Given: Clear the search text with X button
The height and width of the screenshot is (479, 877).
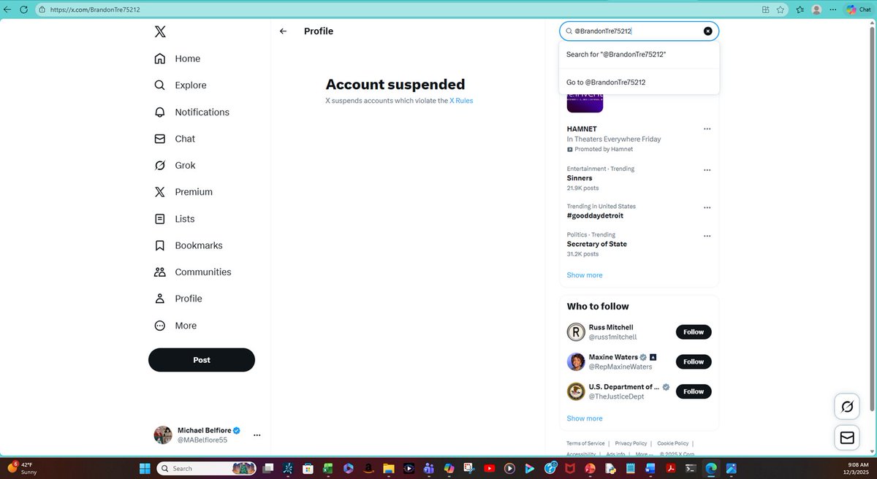Looking at the screenshot, I should coord(707,31).
